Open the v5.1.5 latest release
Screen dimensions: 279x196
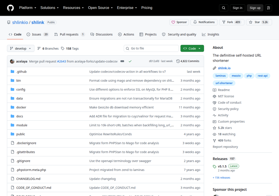pyautogui.click(x=222, y=166)
